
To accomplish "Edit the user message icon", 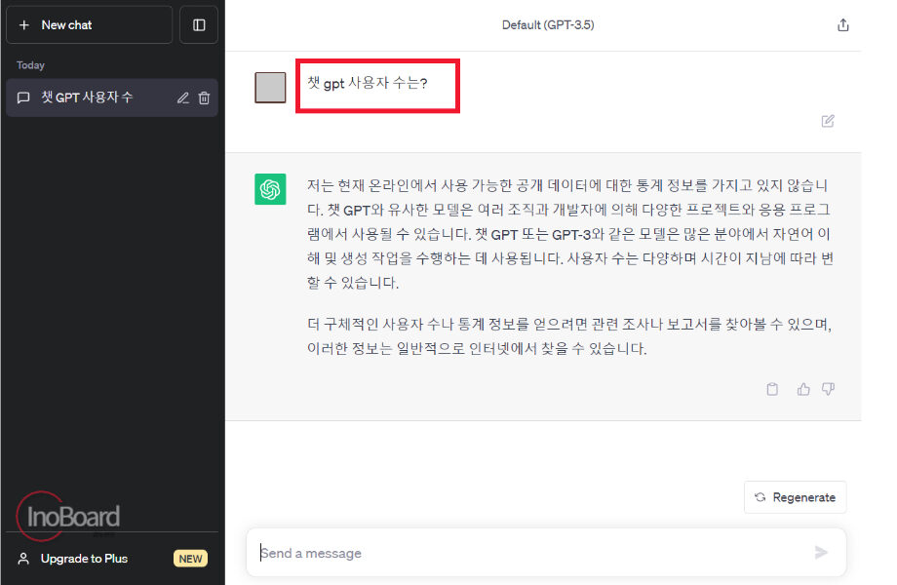I will (827, 121).
